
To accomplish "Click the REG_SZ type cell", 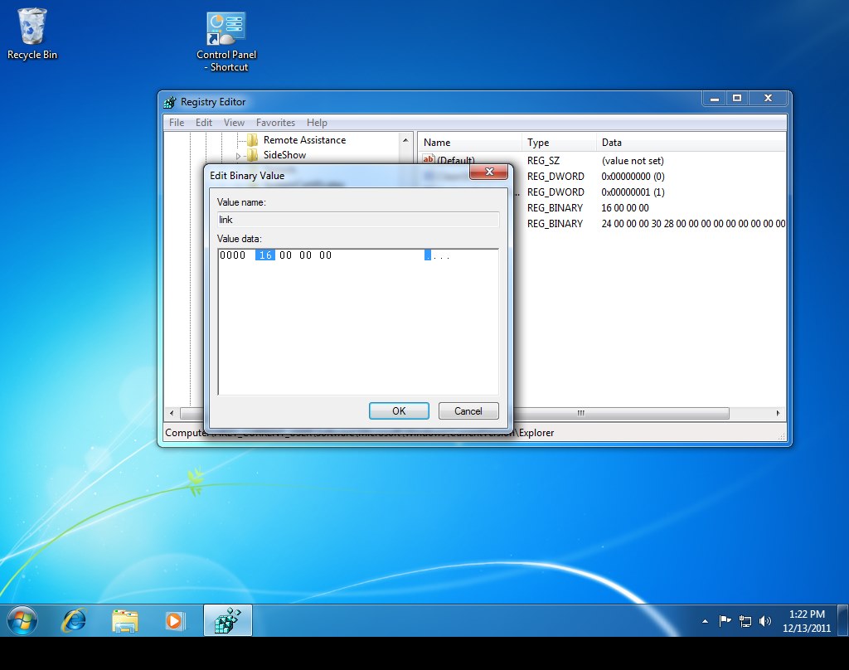I will coord(544,161).
